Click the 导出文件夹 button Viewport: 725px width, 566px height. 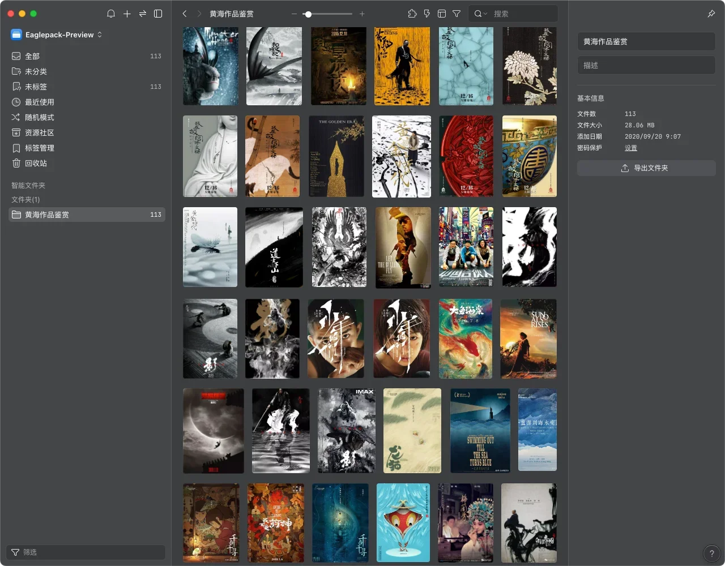coord(646,168)
